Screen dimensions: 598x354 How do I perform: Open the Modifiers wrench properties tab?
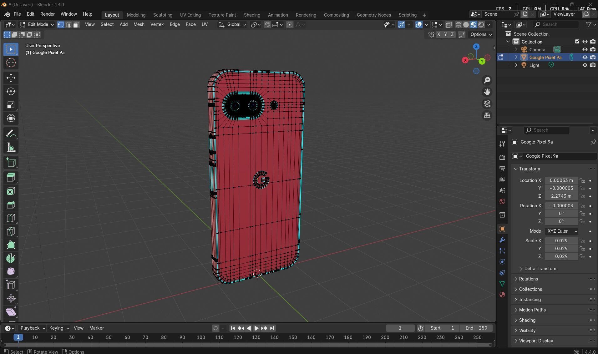502,240
